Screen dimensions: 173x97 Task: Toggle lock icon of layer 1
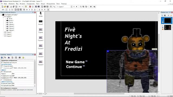point(163,29)
